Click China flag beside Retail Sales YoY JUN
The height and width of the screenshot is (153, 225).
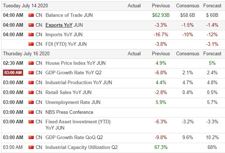pos(31,92)
